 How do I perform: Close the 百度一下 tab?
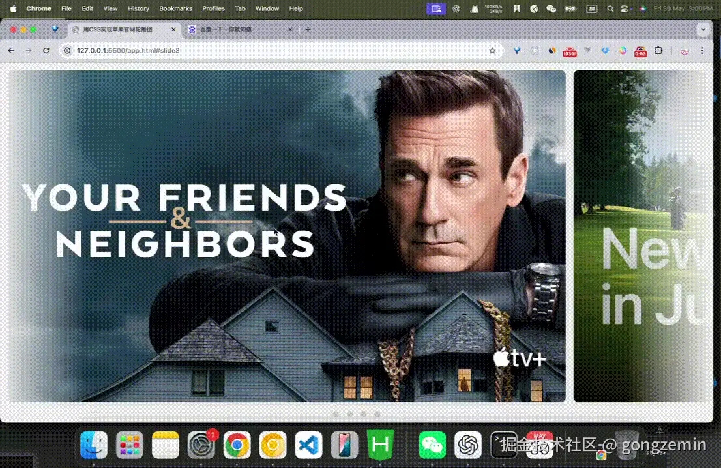pos(290,29)
